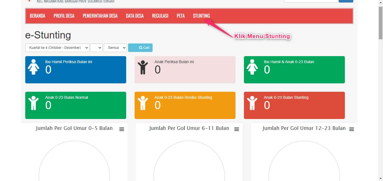Click the 'Anak Periksa Bulan ini' label
The height and width of the screenshot is (181, 383).
[x=174, y=62]
